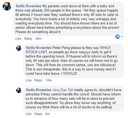Open Stella Brownlee name in top comment

tap(28, 6)
